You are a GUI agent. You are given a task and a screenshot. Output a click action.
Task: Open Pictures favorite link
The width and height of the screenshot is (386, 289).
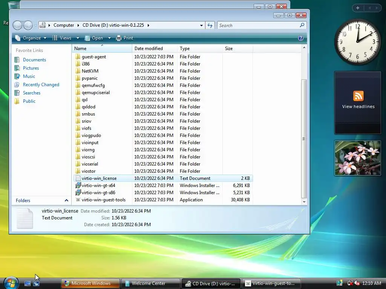31,68
